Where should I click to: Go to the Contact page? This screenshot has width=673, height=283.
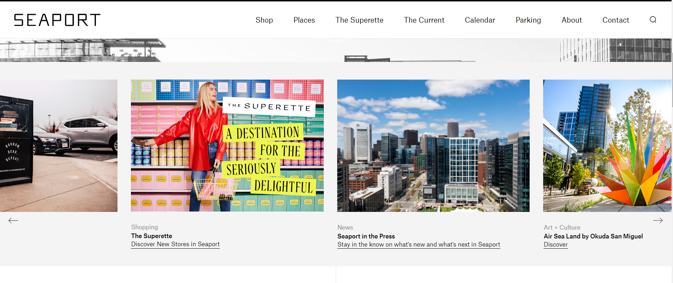616,20
